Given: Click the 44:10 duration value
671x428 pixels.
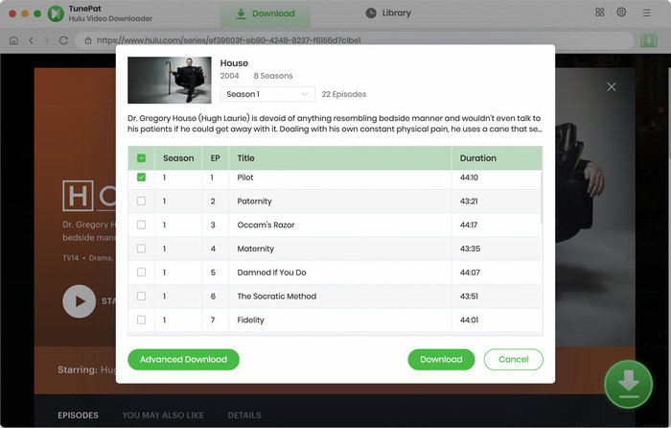Looking at the screenshot, I should click(469, 178).
